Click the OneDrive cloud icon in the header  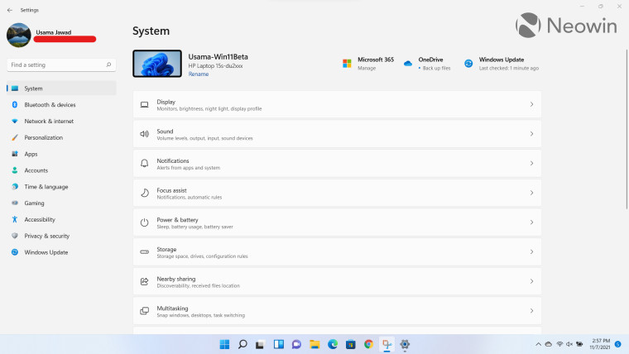coord(408,64)
